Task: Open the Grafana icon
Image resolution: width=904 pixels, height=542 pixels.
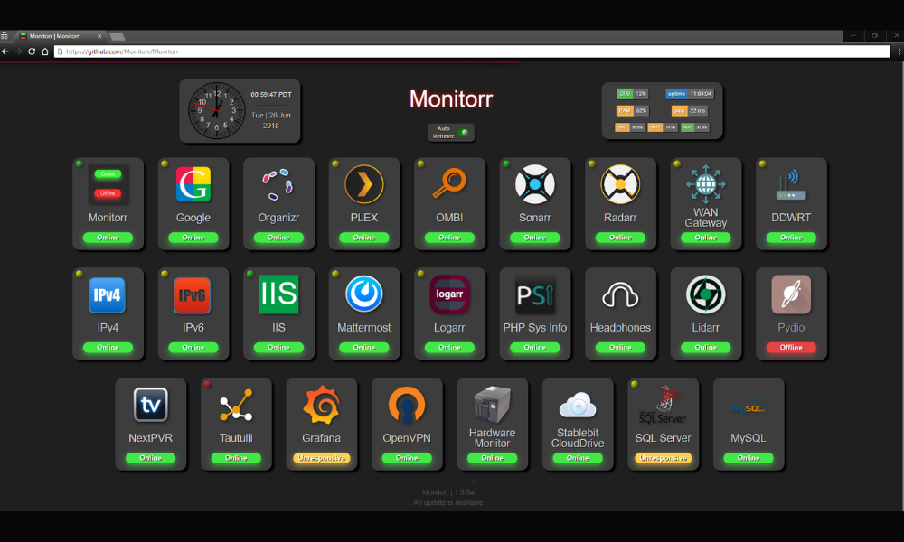Action: pyautogui.click(x=321, y=405)
